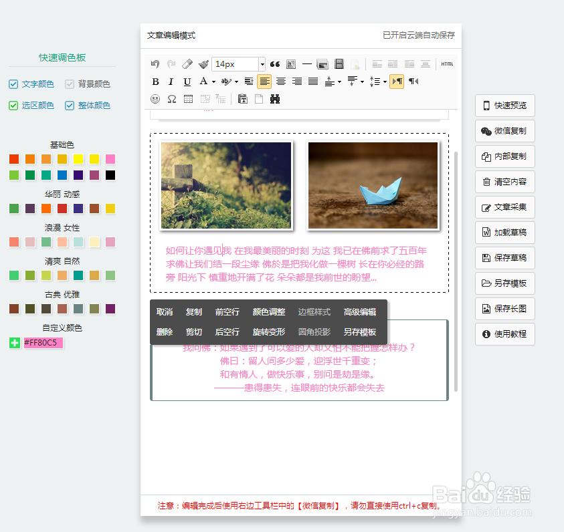564x532 pixels.
Task: Click the undo icon
Action: [x=155, y=63]
